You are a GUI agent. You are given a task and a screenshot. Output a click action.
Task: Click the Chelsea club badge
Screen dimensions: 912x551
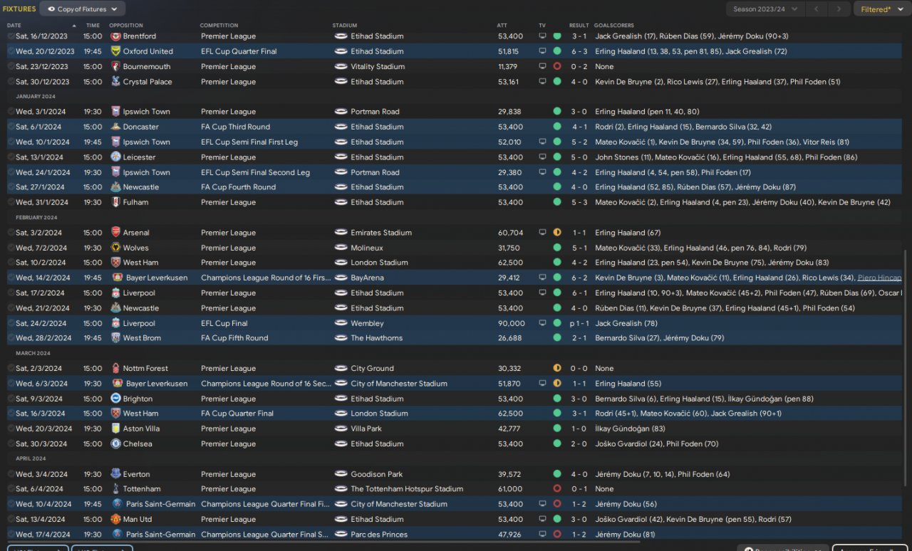115,444
